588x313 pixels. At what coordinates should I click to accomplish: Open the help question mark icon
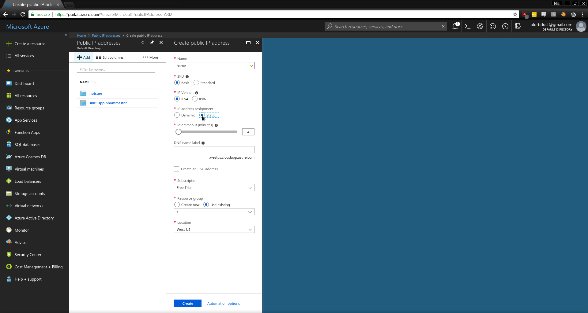pyautogui.click(x=505, y=27)
